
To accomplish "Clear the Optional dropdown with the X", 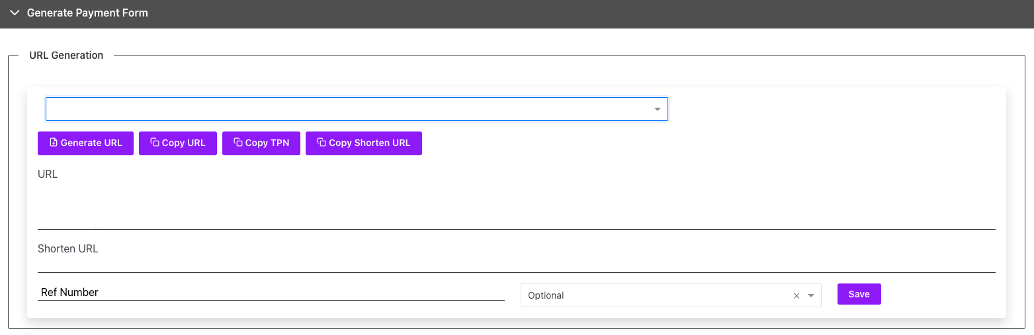I will [x=797, y=296].
